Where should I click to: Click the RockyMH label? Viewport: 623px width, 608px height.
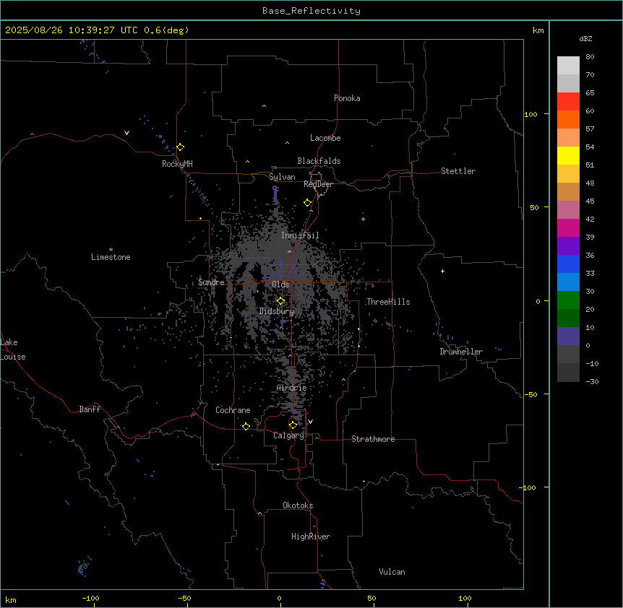(x=177, y=164)
